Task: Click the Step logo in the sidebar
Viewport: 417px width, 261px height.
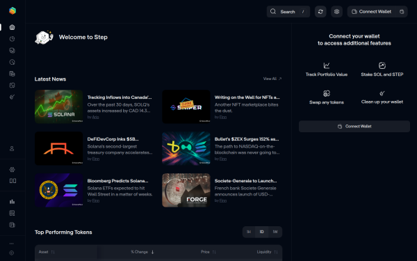Action: coord(13,10)
